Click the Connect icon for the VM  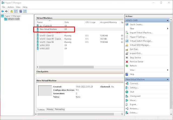coord(127,83)
